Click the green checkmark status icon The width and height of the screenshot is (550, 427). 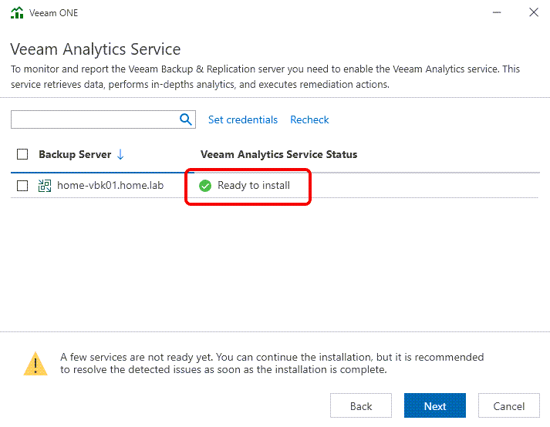pos(205,186)
